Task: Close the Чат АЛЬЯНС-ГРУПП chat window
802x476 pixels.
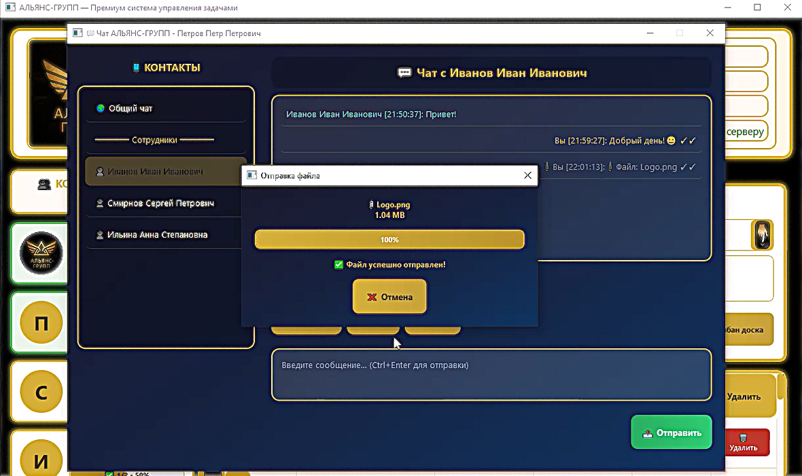Action: point(710,33)
